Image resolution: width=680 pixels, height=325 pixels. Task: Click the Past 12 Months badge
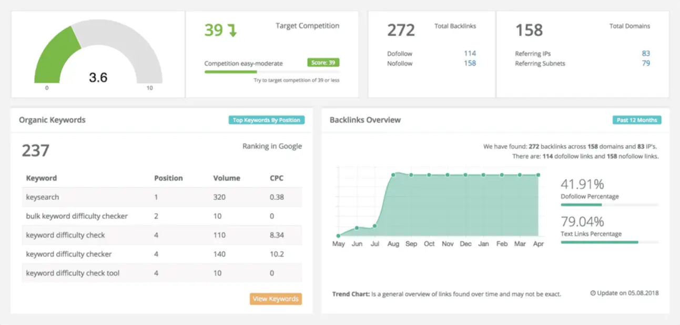point(636,120)
